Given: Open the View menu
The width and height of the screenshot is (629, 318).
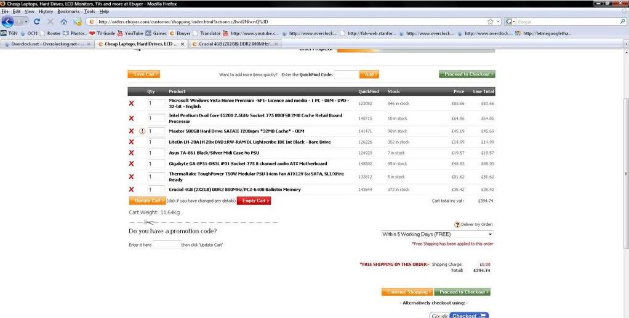Looking at the screenshot, I should [x=30, y=12].
